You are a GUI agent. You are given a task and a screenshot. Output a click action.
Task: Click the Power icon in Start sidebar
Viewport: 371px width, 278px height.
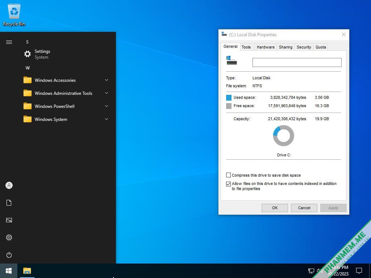click(x=9, y=255)
